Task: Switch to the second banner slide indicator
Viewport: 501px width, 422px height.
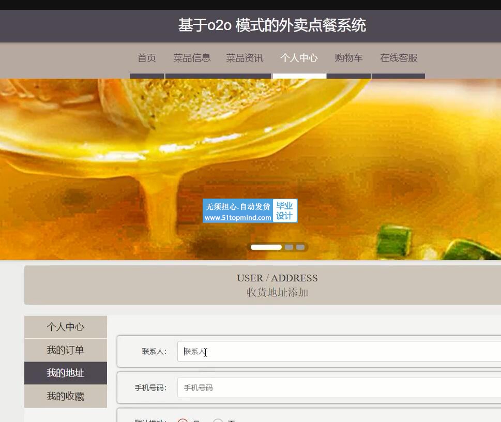Action: click(289, 247)
